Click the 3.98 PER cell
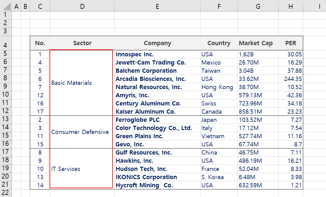 291,177
